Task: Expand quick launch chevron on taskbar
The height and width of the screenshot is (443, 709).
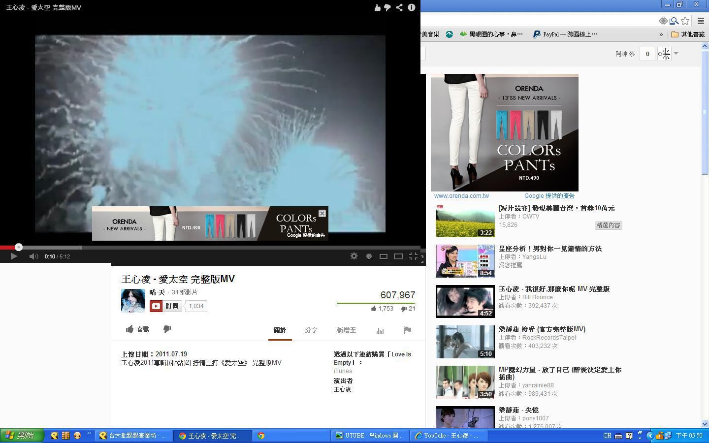Action: pos(89,434)
